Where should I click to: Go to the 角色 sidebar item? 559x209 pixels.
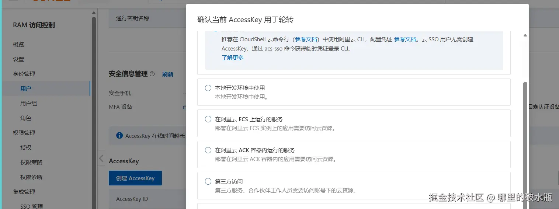click(x=26, y=118)
